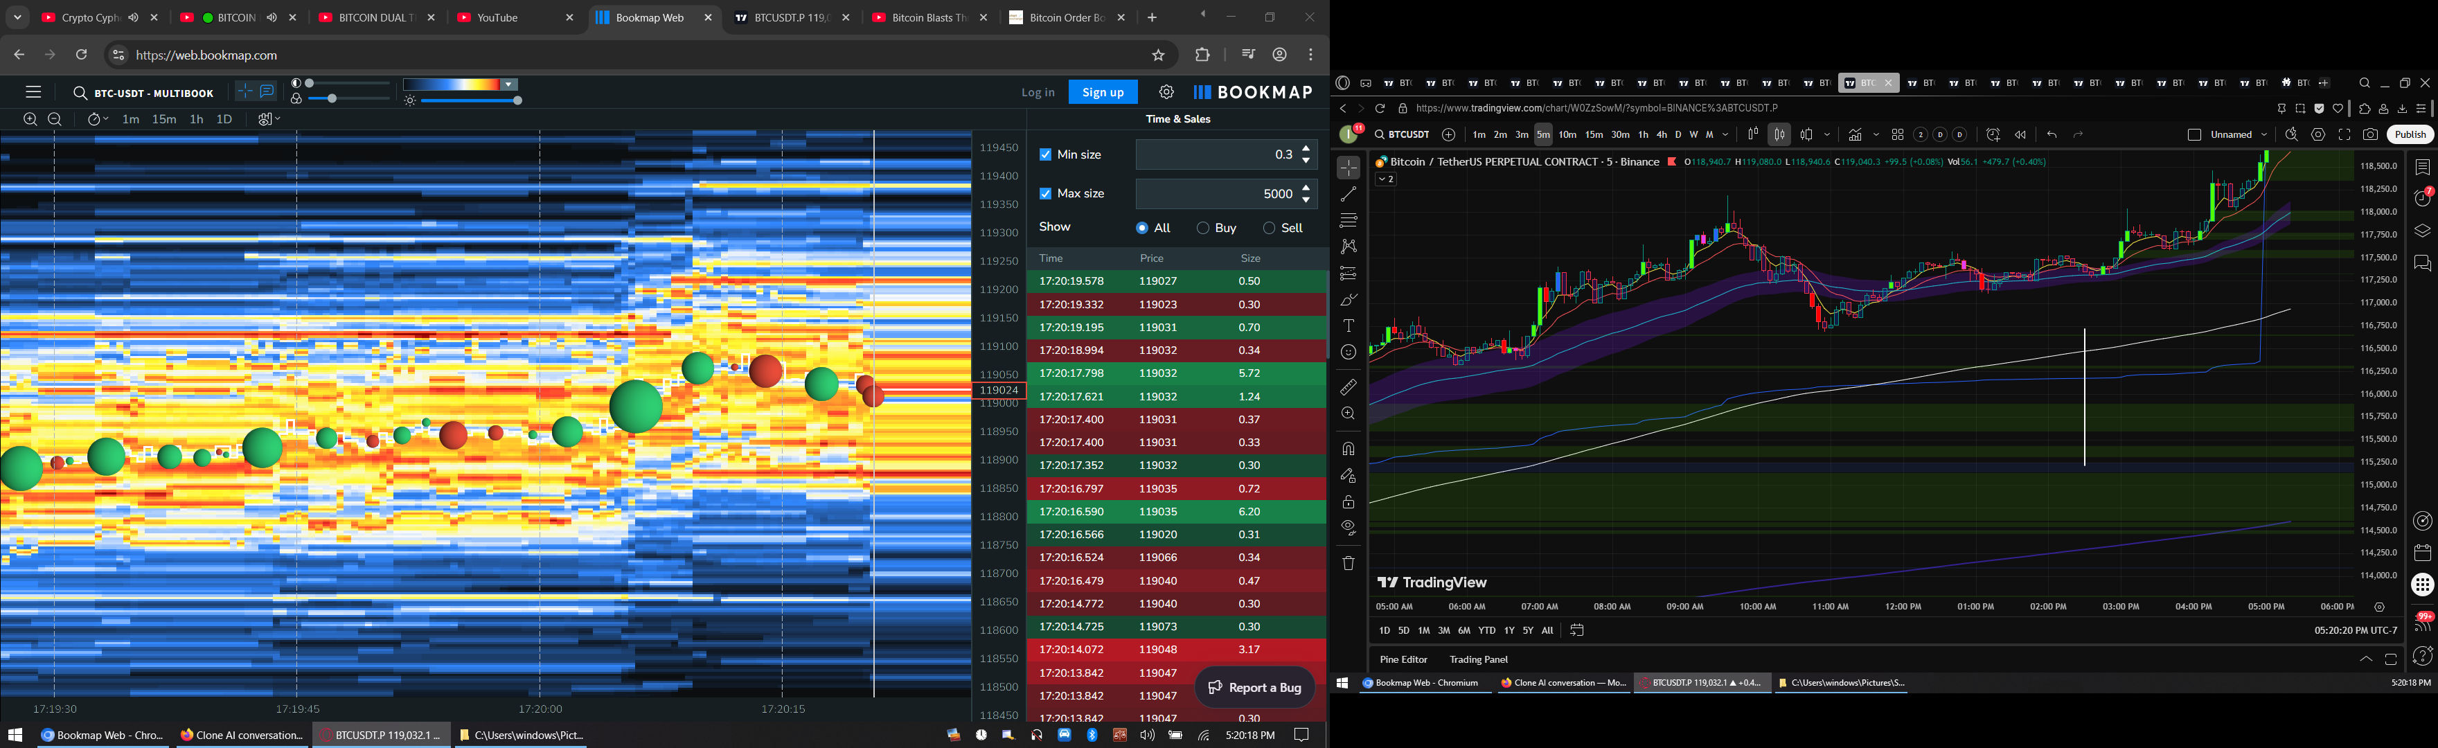This screenshot has width=2438, height=748.
Task: Take chart snapshot with camera icon
Action: (x=2370, y=134)
